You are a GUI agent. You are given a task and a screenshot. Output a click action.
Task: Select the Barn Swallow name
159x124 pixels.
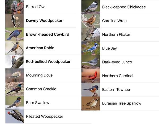coord(38,103)
